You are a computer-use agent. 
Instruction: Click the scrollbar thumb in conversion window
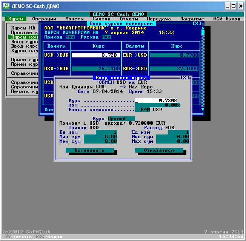[203, 32]
